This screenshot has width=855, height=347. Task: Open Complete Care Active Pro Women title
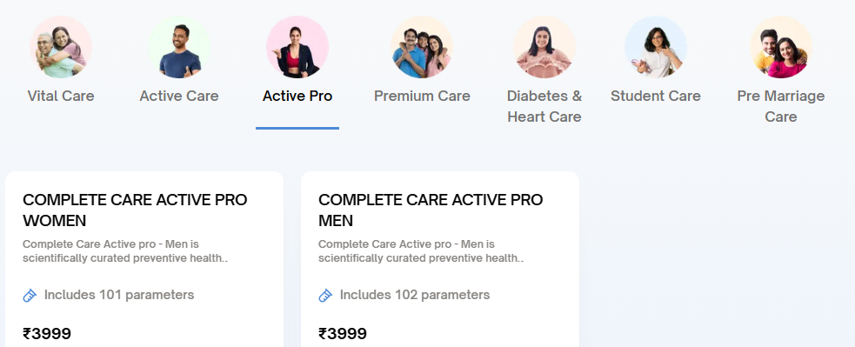pyautogui.click(x=135, y=210)
